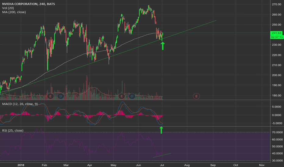Click the RSI 50.0000 scale label

[x=277, y=146]
